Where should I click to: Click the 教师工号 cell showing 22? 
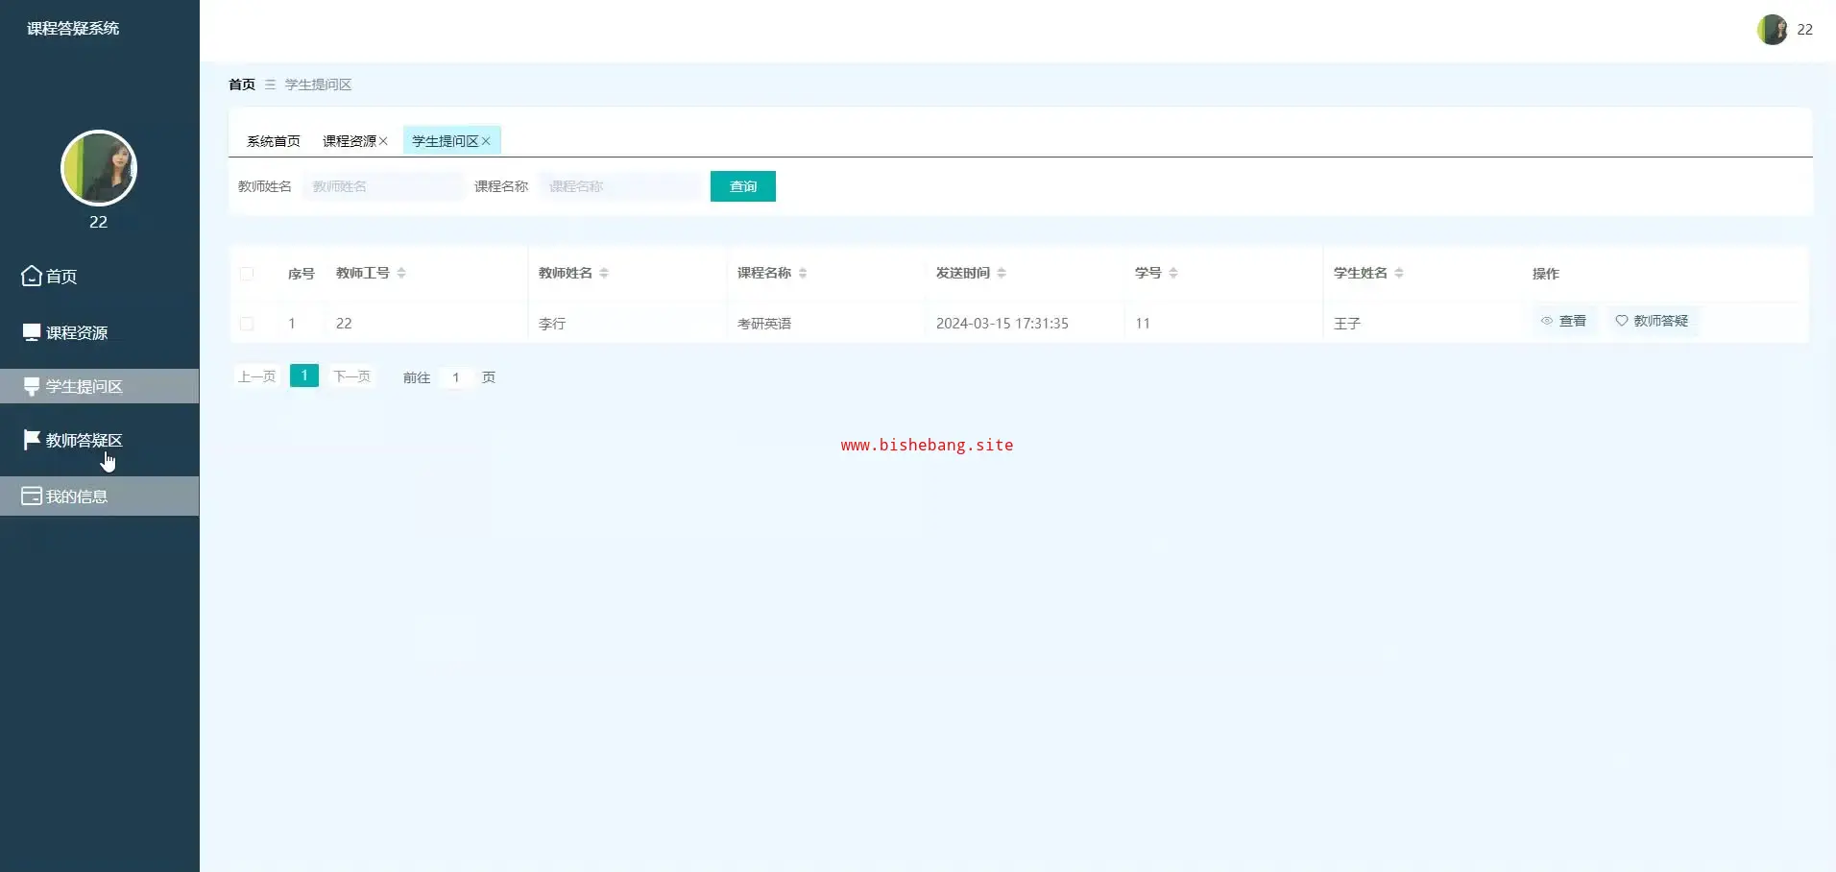(x=344, y=324)
